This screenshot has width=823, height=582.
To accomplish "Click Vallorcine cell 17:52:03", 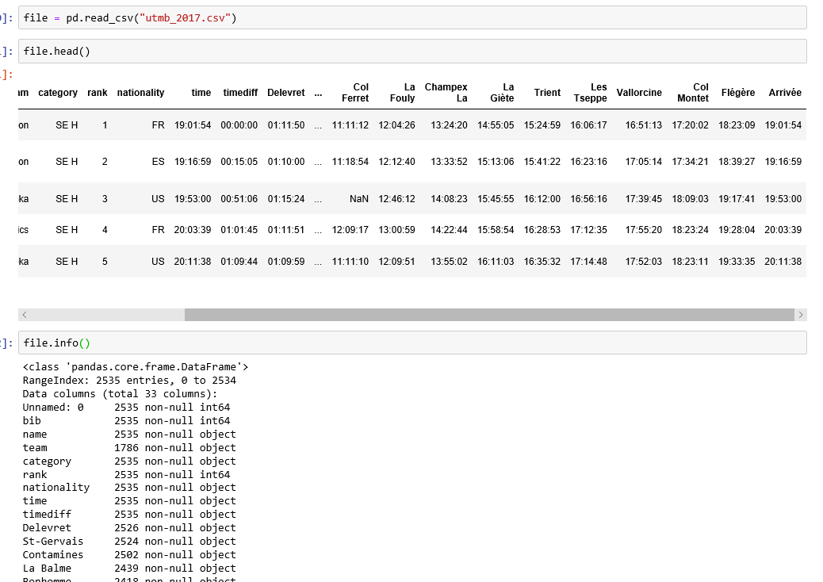I will [x=644, y=262].
